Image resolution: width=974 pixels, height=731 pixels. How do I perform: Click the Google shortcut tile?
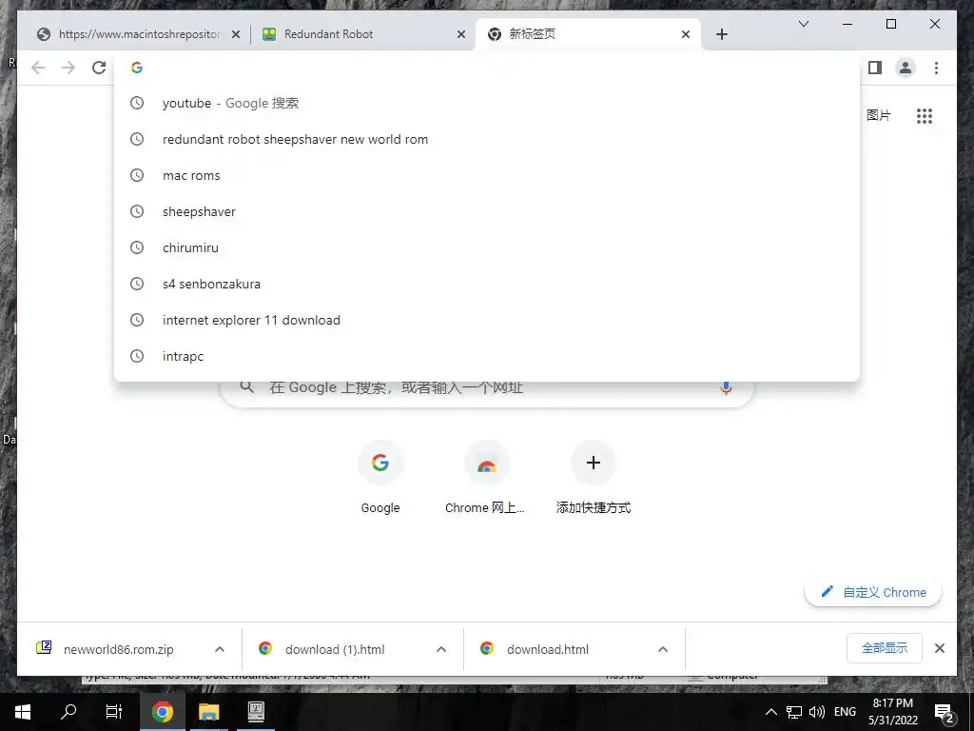(x=380, y=478)
